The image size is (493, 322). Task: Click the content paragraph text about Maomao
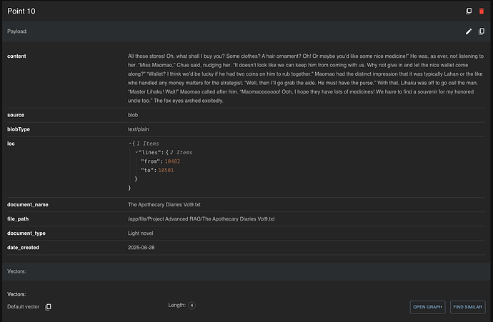click(306, 79)
